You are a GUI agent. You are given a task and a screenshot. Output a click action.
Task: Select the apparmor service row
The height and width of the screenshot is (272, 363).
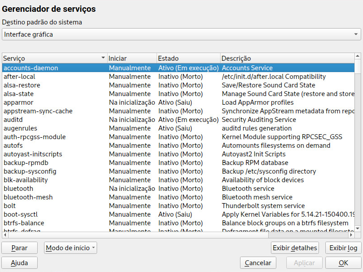coord(178,102)
